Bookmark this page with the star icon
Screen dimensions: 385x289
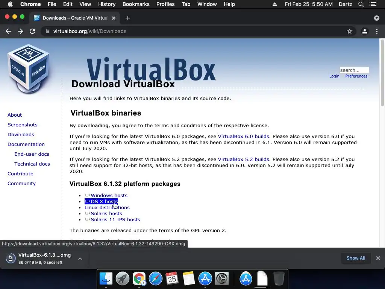pos(350,31)
